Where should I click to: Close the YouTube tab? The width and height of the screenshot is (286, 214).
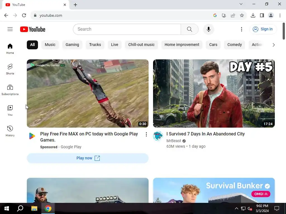tap(65, 5)
